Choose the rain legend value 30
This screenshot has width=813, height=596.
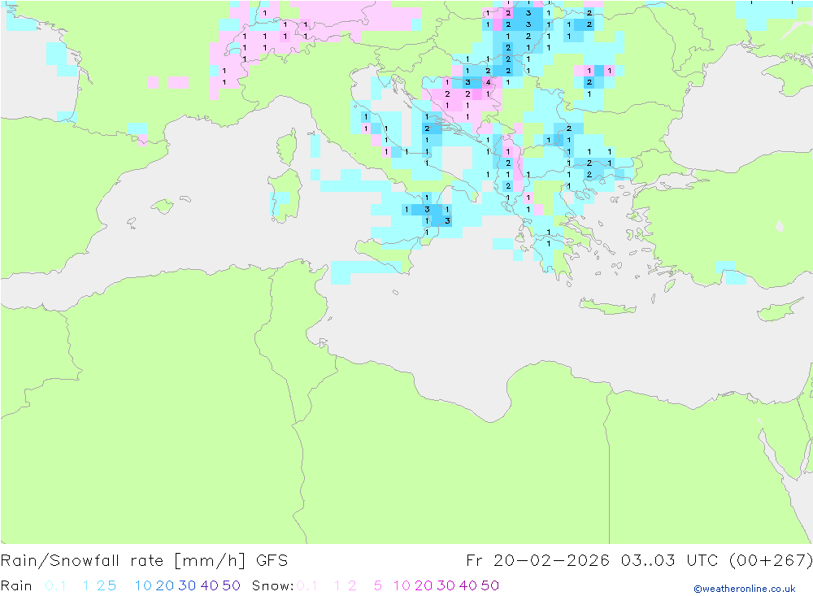pyautogui.click(x=187, y=585)
